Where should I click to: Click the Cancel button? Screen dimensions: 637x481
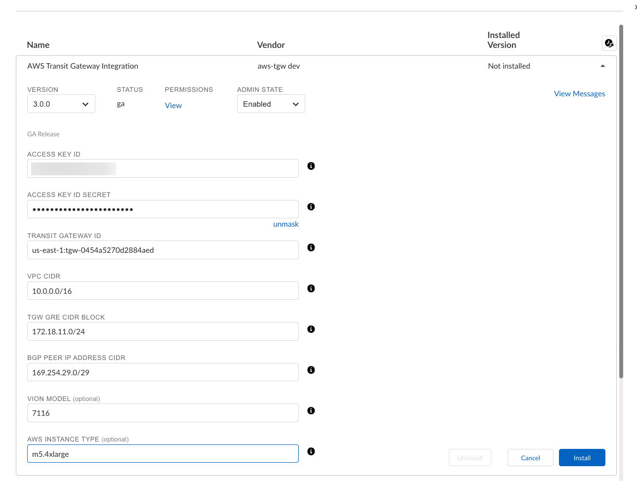pyautogui.click(x=530, y=458)
